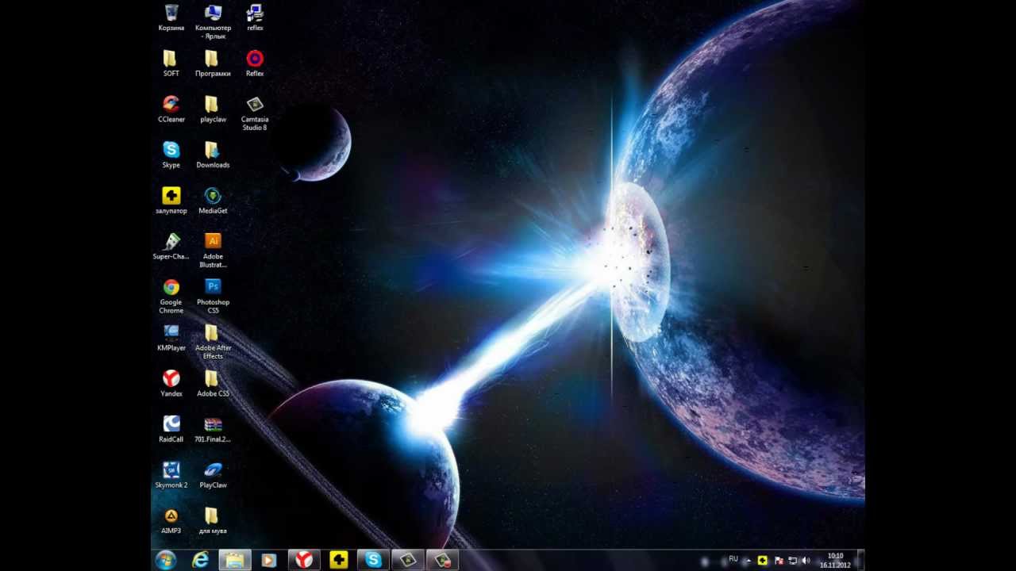Click the Show desktop button at taskbar end
This screenshot has height=571, width=1016.
coord(860,560)
